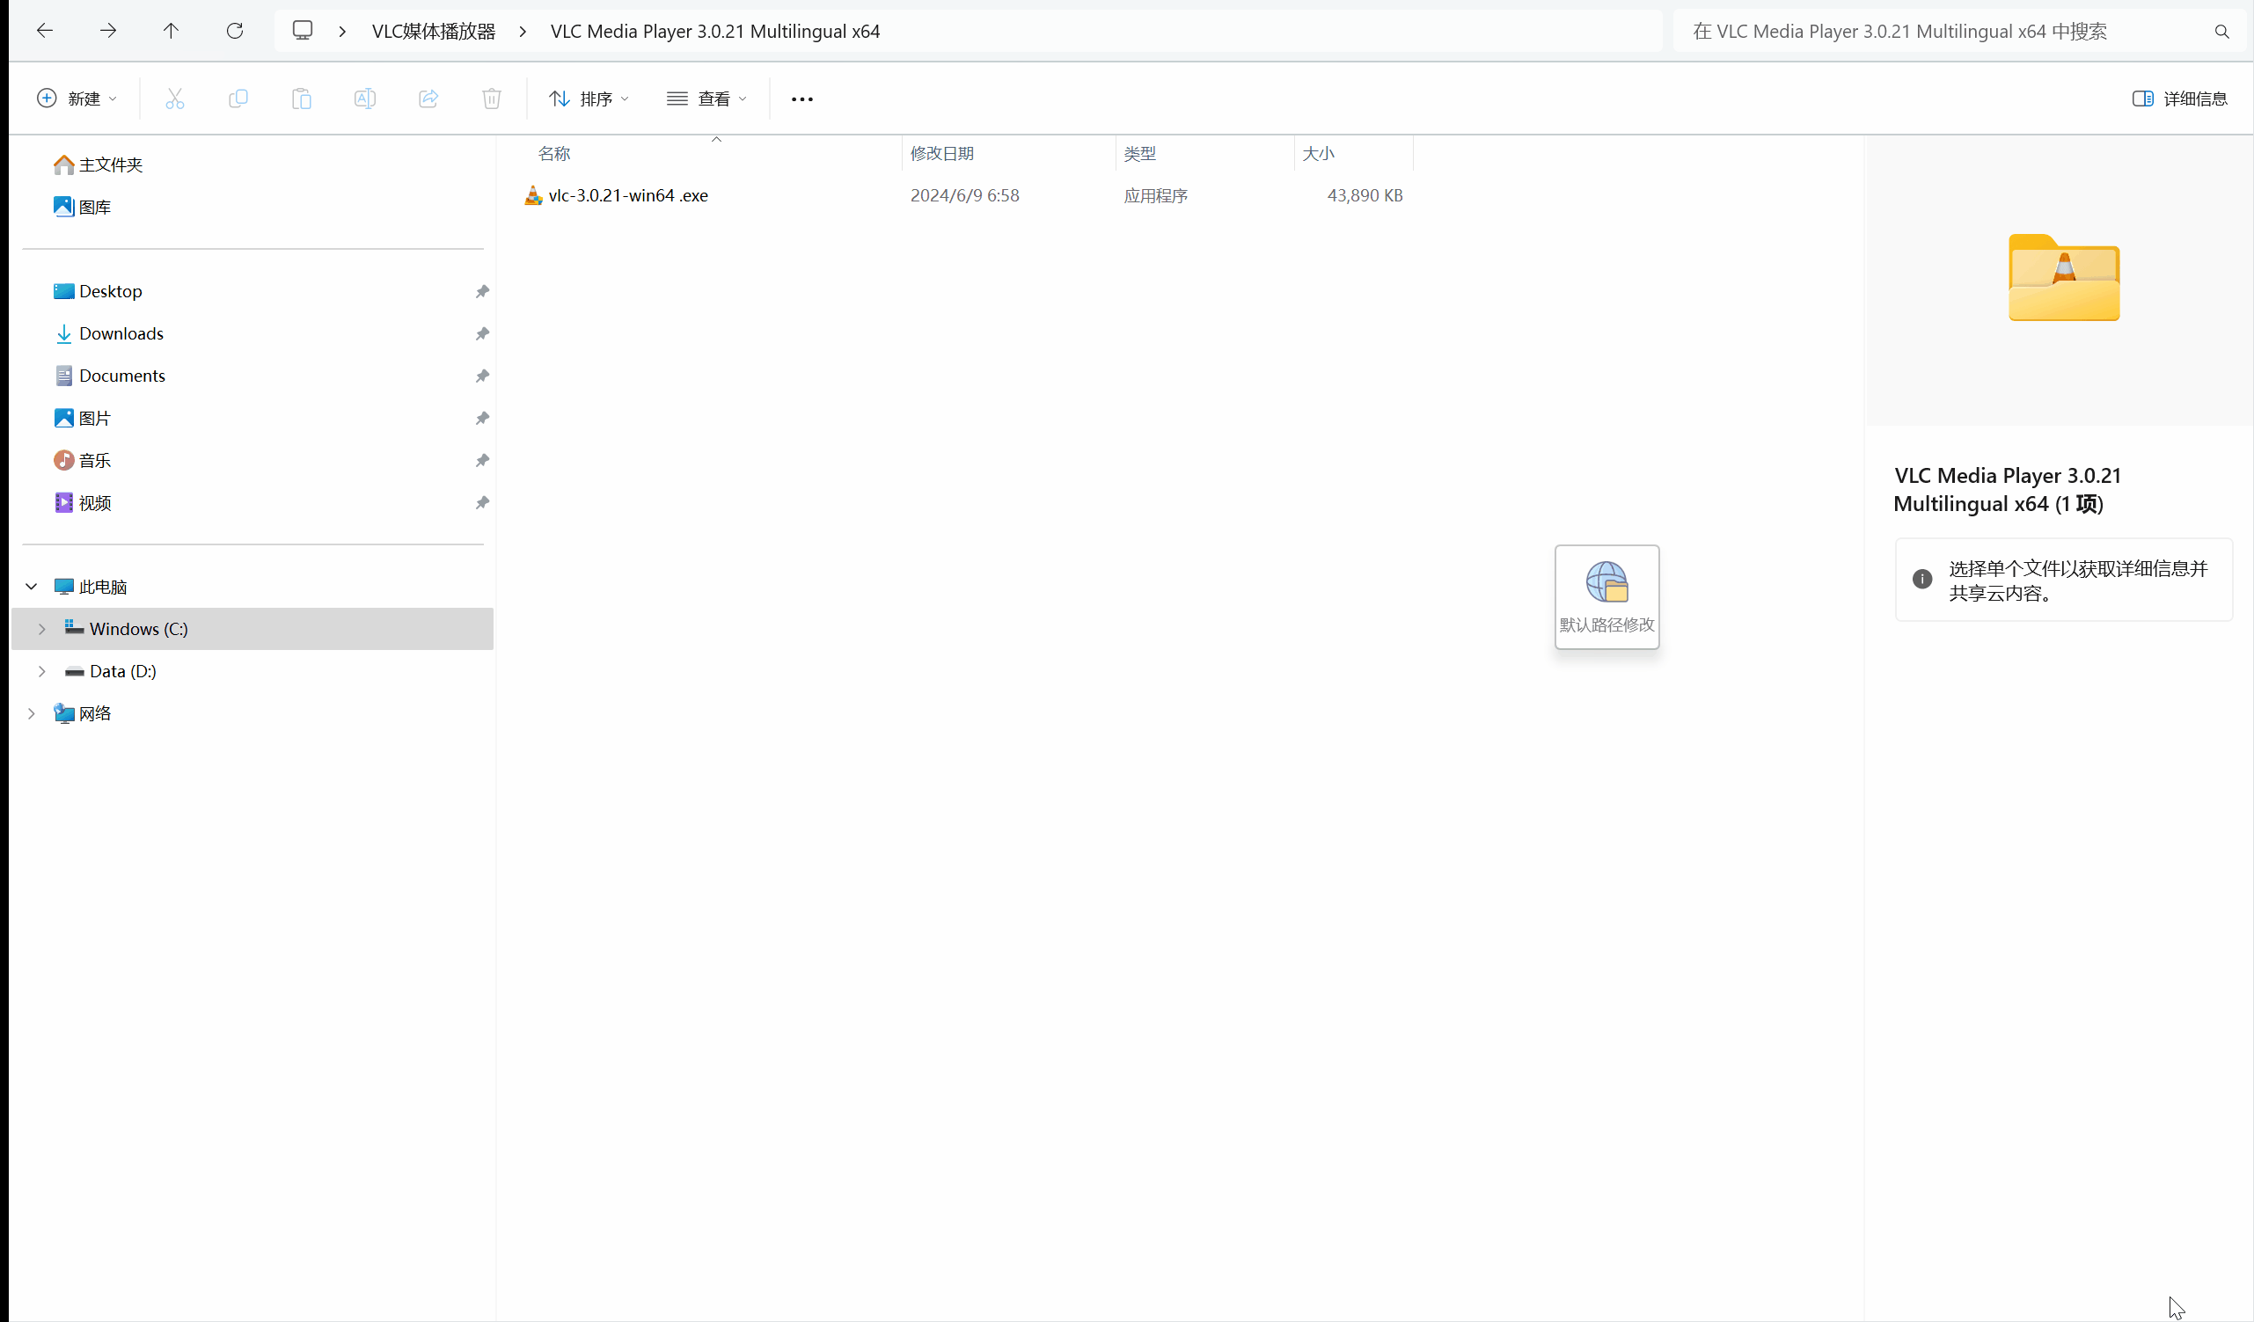
Task: Unpin Downloads from quick access
Action: point(482,333)
